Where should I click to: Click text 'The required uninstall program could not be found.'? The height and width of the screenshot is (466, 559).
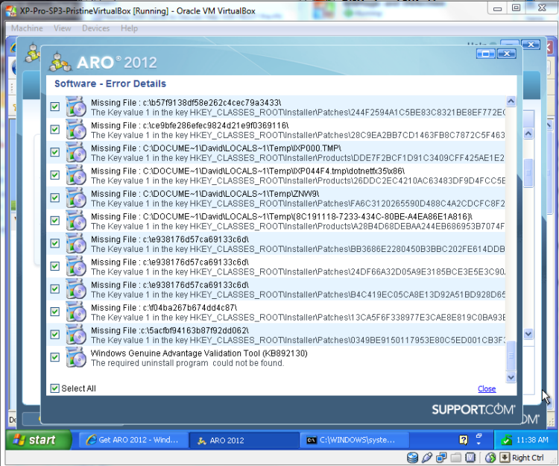point(188,363)
